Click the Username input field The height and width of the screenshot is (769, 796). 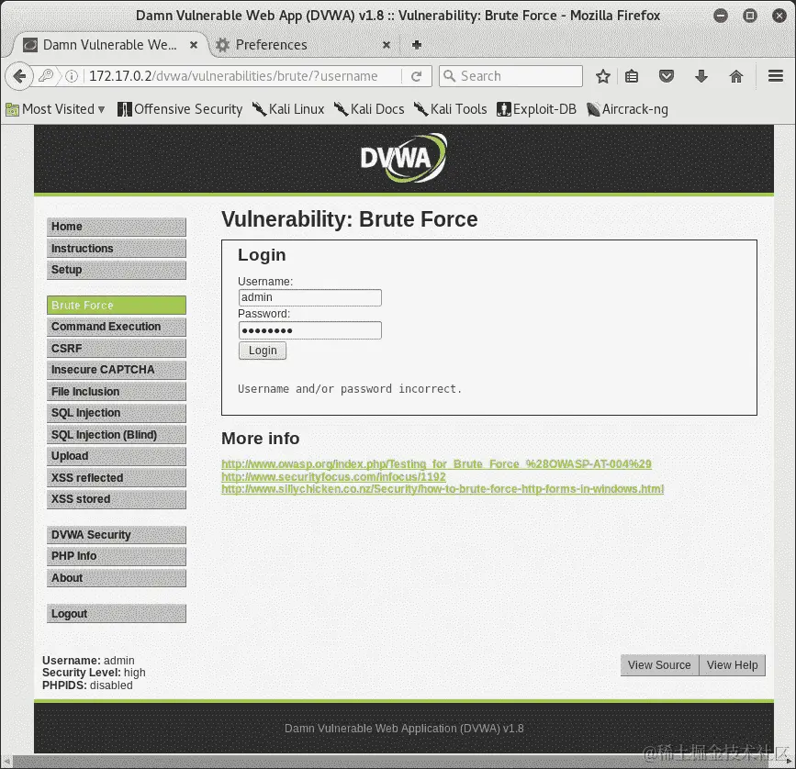[x=309, y=297]
